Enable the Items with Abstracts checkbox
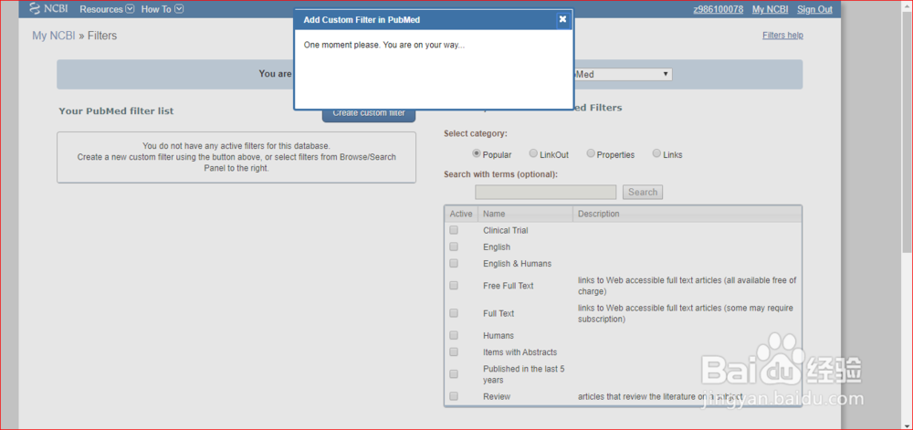Image resolution: width=913 pixels, height=430 pixels. [x=454, y=351]
